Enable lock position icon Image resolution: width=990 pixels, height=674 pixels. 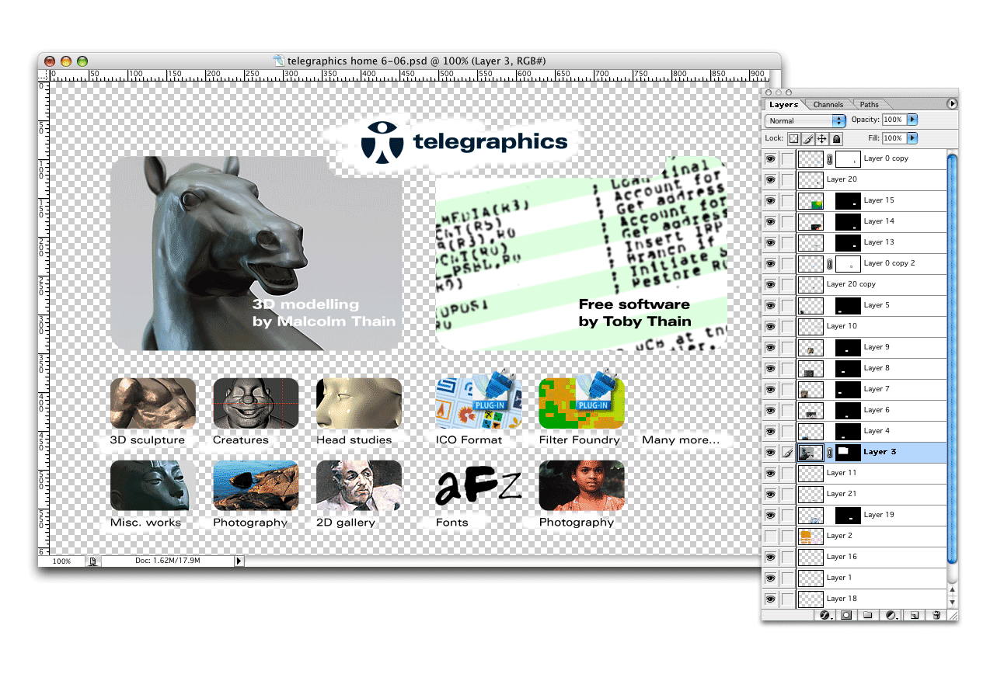point(822,139)
